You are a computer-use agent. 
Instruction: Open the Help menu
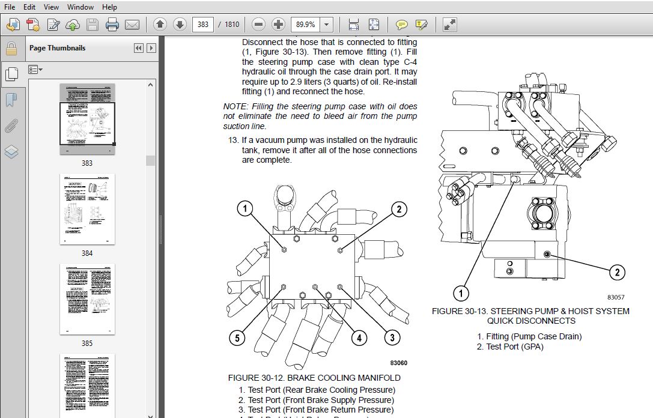[x=109, y=7]
